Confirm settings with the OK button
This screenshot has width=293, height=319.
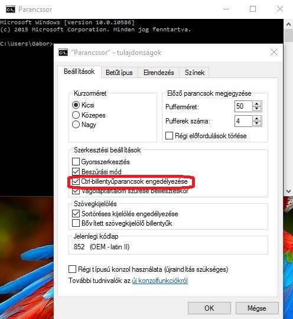point(209,308)
